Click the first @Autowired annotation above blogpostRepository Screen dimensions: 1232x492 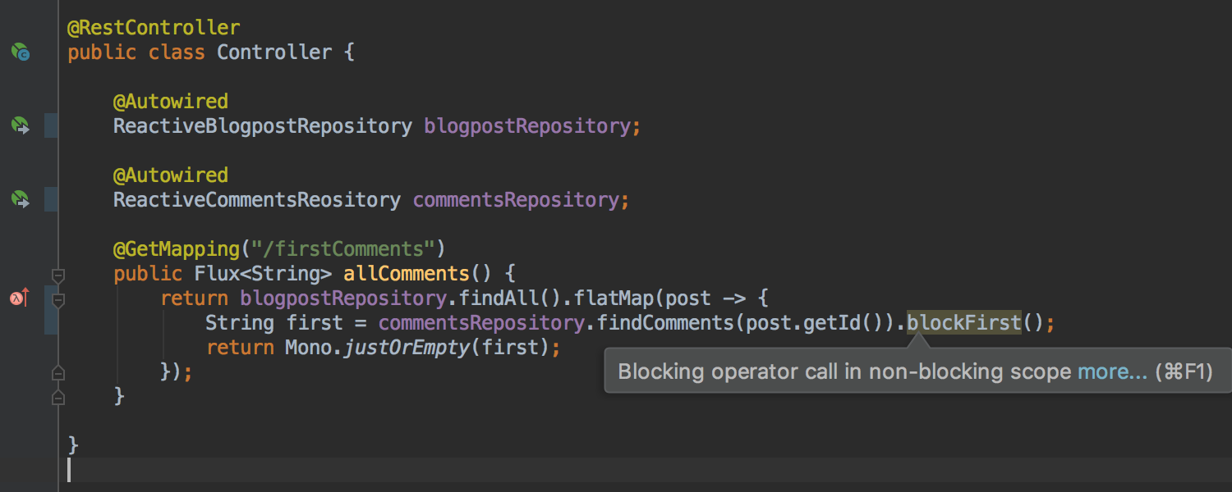(171, 102)
